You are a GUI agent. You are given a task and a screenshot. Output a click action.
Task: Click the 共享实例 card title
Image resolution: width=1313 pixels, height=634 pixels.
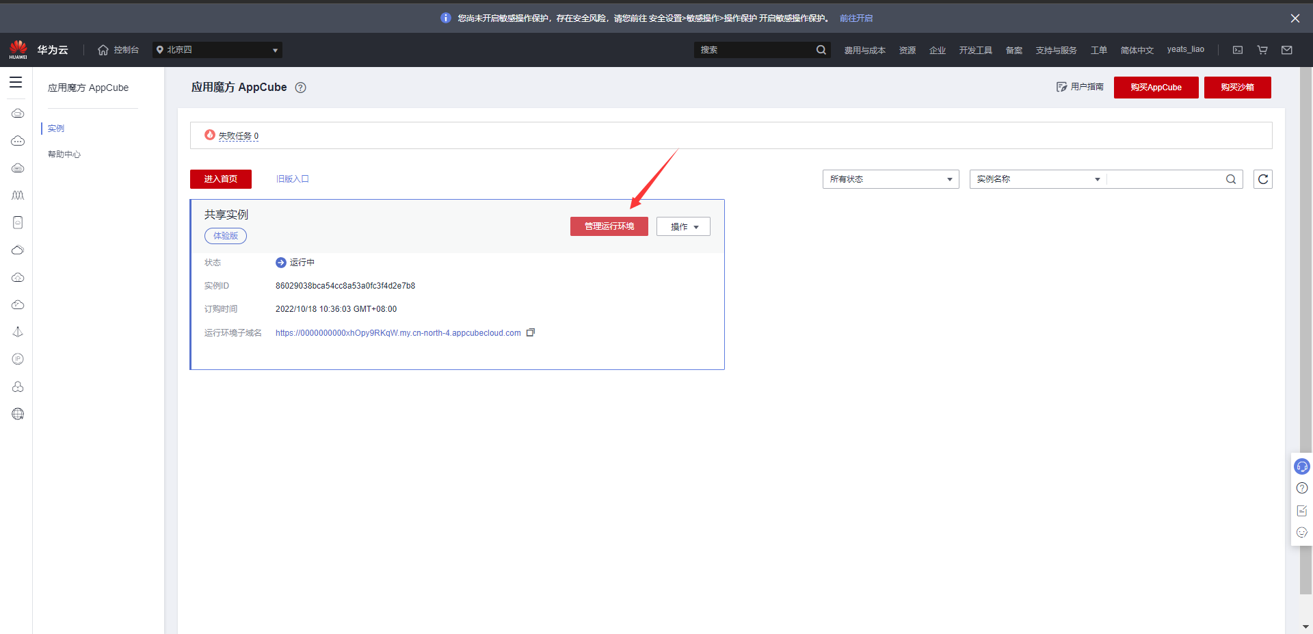(x=226, y=215)
